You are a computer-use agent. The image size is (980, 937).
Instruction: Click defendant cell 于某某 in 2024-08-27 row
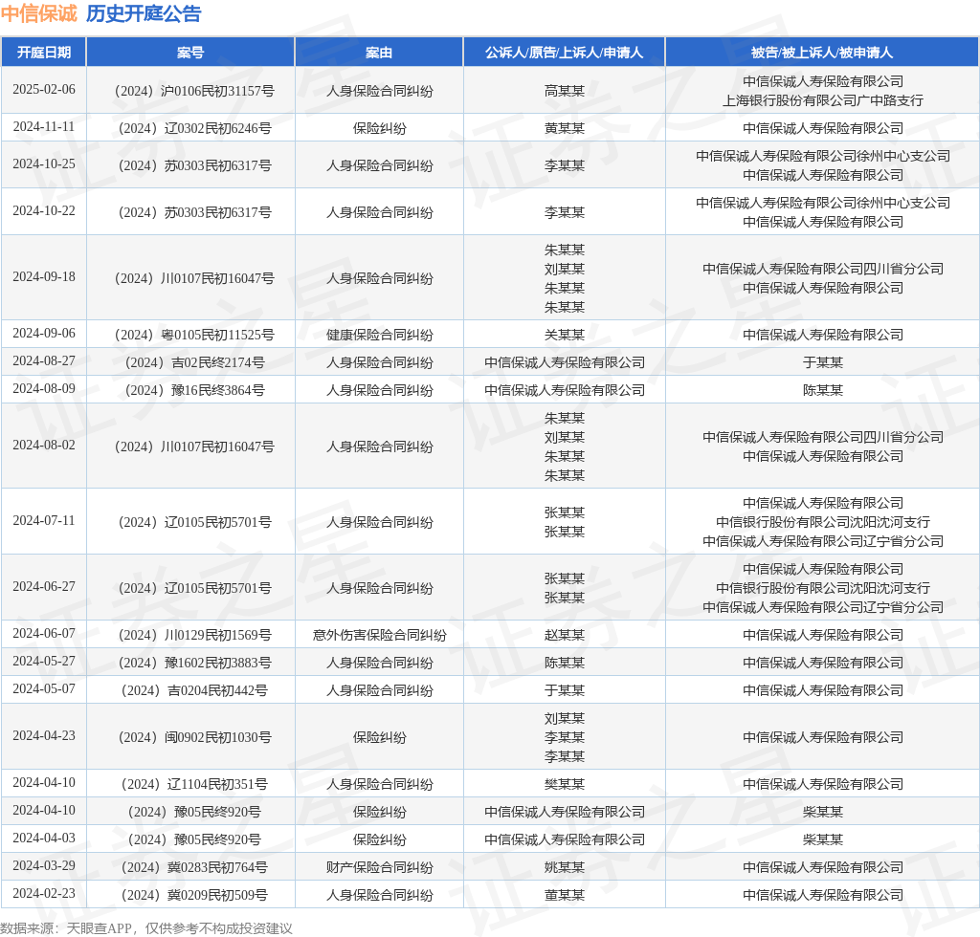(822, 362)
